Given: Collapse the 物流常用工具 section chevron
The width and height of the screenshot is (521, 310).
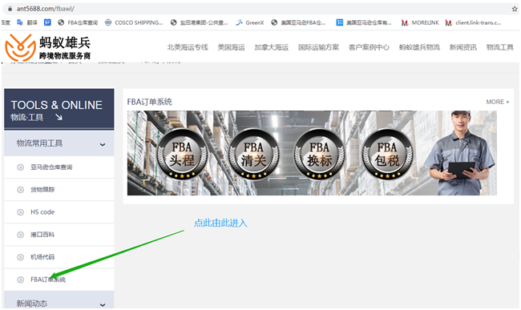Looking at the screenshot, I should pos(103,144).
